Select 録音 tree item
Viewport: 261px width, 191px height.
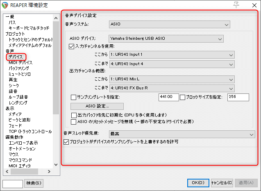click(x=13, y=91)
